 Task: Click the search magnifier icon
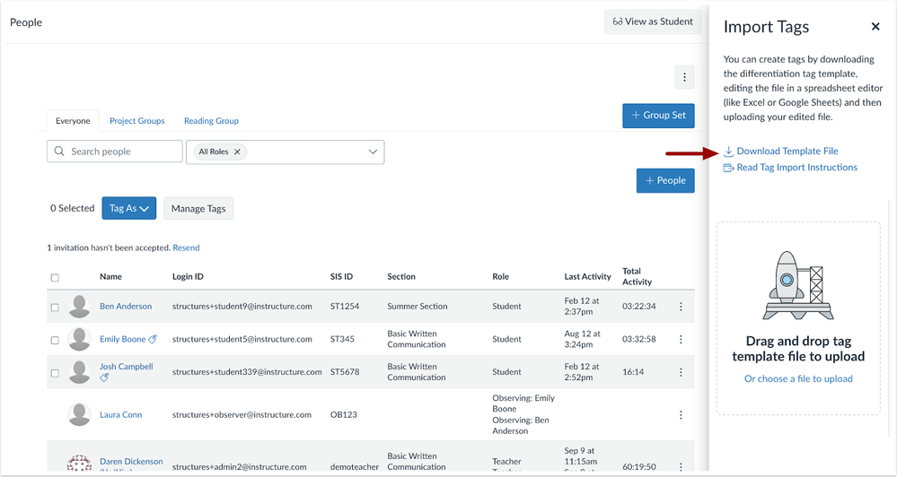point(59,152)
